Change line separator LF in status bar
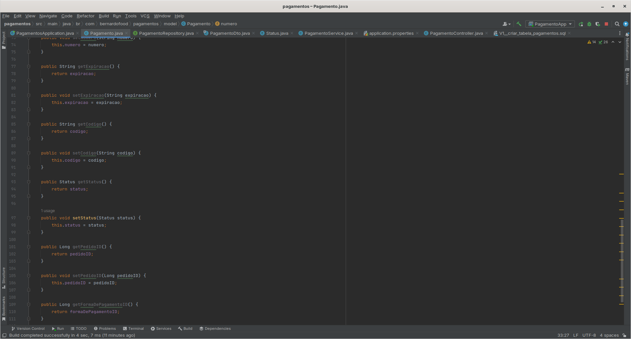Viewport: 631px width, 339px height. [x=576, y=335]
